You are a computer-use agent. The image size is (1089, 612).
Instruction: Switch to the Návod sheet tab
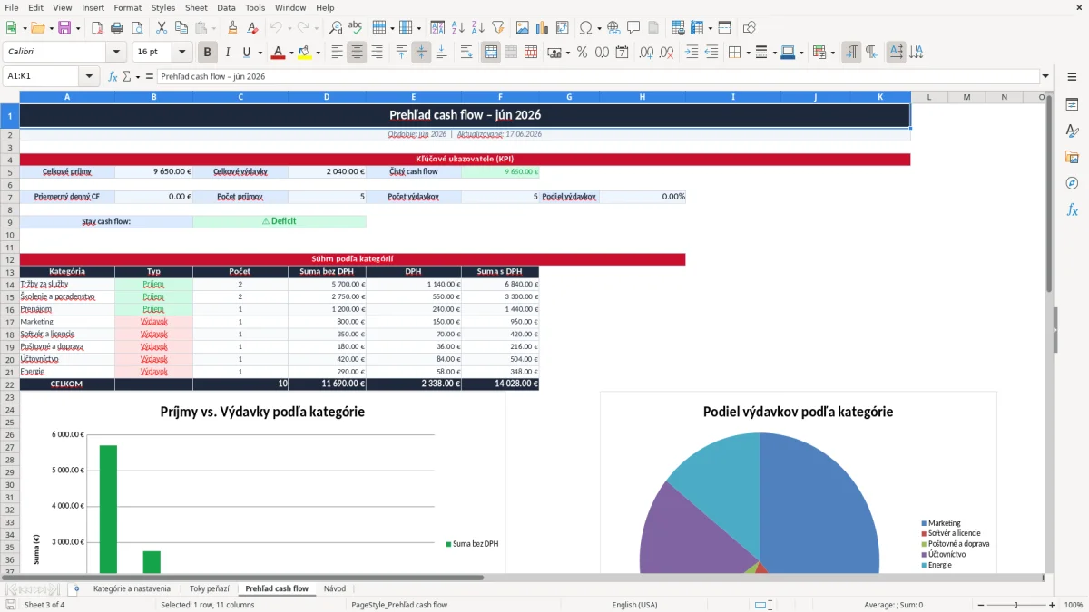[335, 588]
